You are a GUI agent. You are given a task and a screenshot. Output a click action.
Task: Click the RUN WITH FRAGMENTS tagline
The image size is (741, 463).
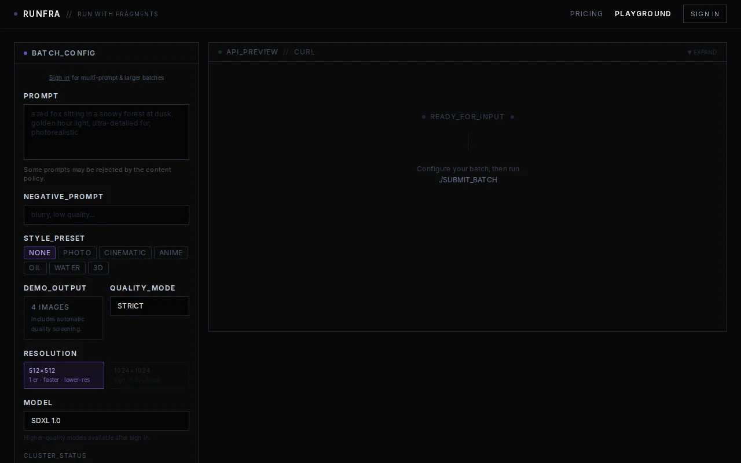(x=118, y=14)
